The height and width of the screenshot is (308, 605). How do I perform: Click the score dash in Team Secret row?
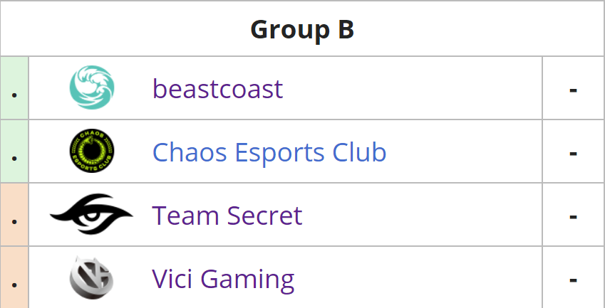point(573,216)
